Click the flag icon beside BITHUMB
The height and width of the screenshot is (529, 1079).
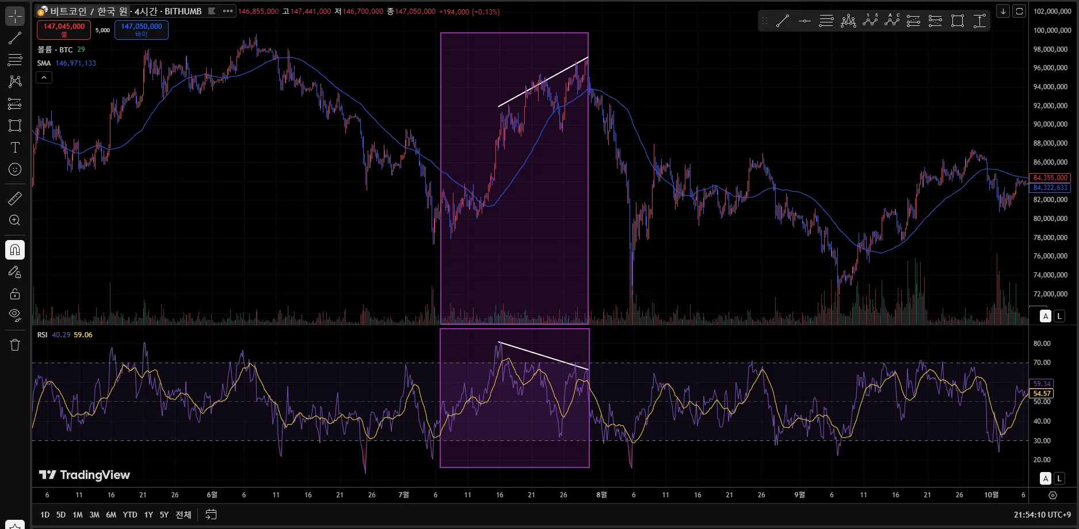(212, 11)
